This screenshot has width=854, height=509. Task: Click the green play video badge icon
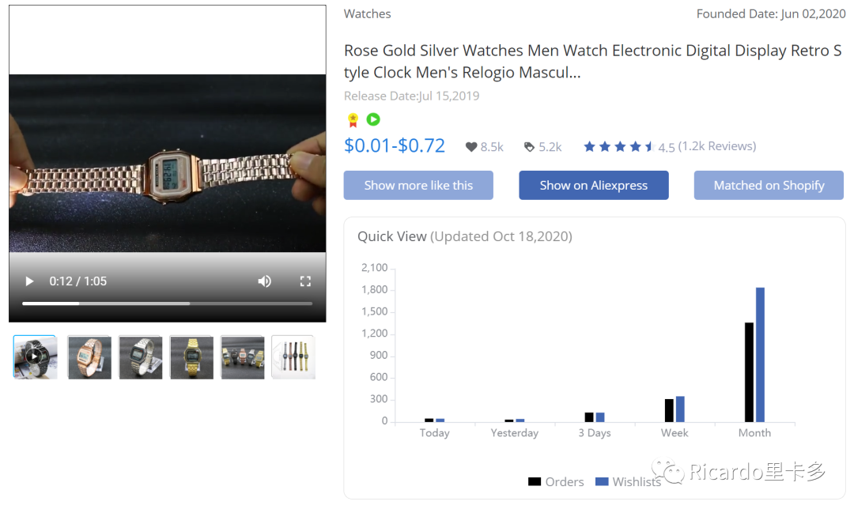(x=373, y=119)
